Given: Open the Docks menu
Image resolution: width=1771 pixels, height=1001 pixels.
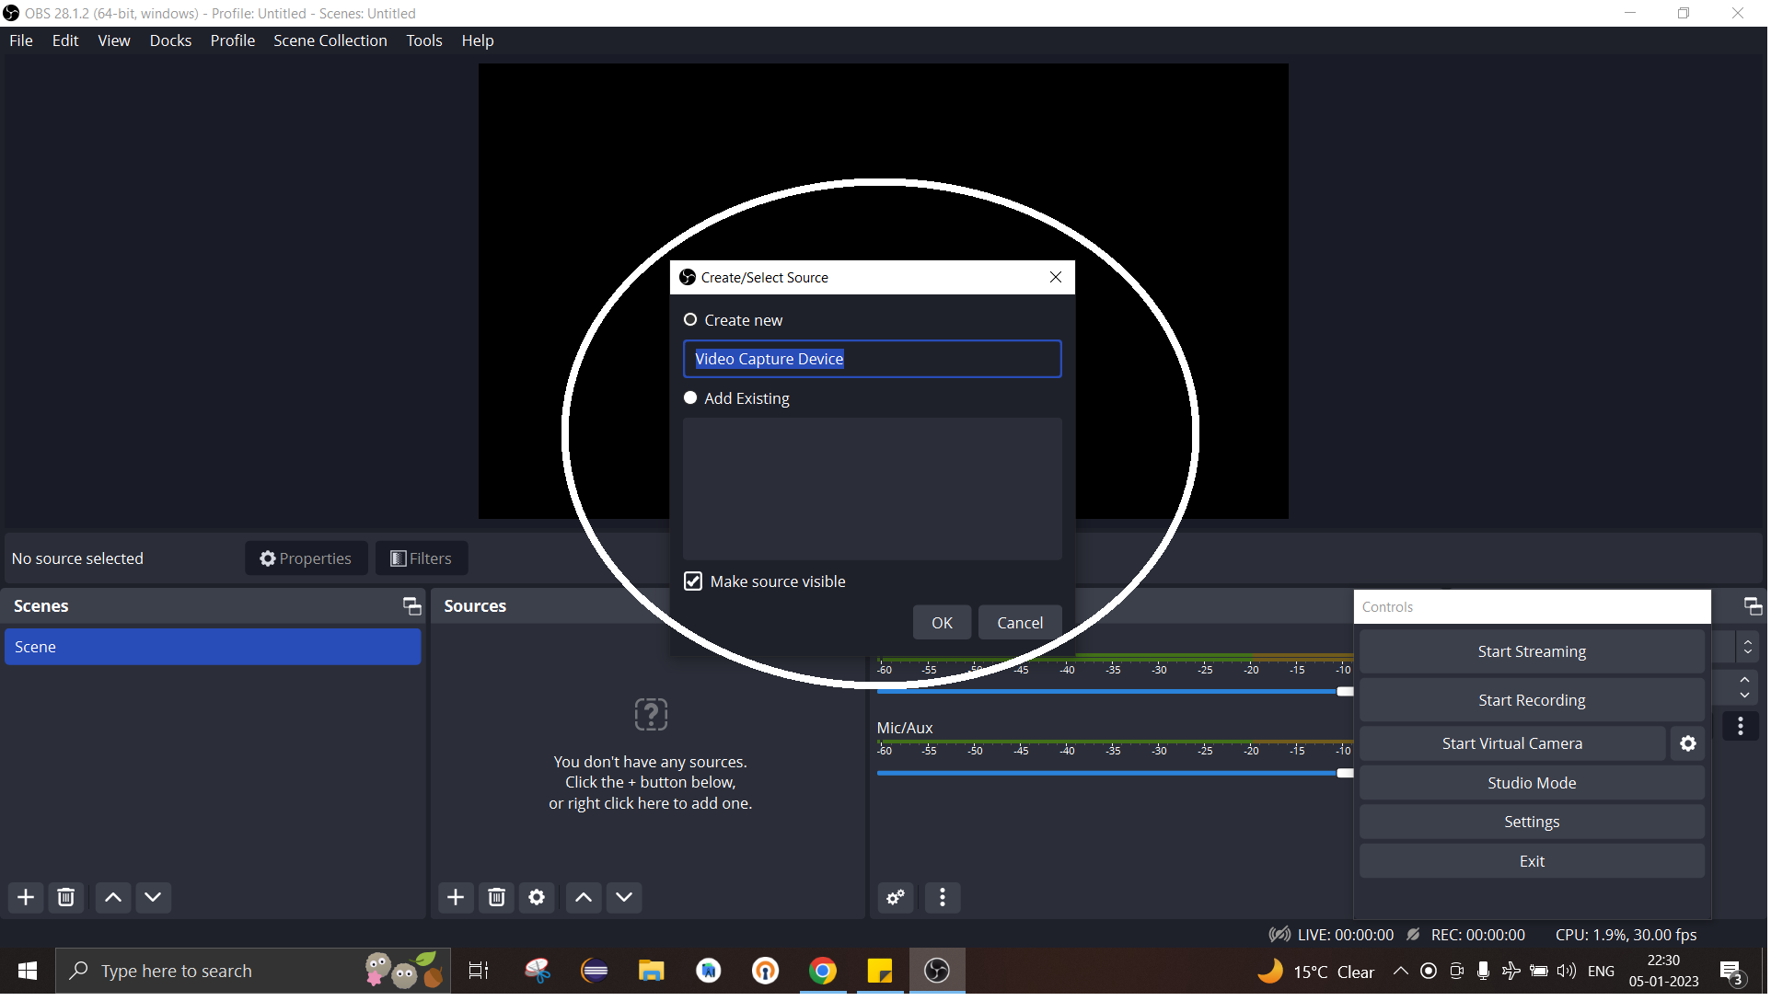Looking at the screenshot, I should click(171, 40).
